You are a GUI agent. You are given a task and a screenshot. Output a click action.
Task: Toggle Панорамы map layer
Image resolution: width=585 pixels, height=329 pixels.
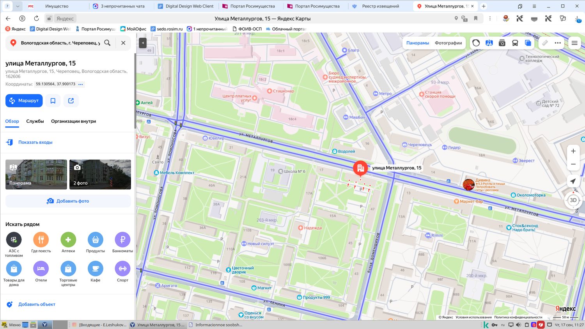[x=418, y=43]
